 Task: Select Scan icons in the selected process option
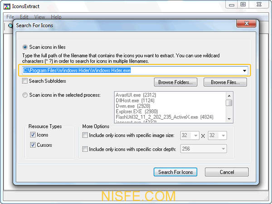coord(25,95)
